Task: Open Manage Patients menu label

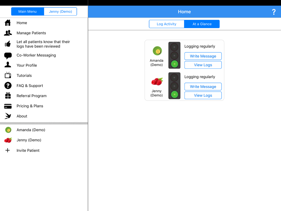Action: [31, 33]
